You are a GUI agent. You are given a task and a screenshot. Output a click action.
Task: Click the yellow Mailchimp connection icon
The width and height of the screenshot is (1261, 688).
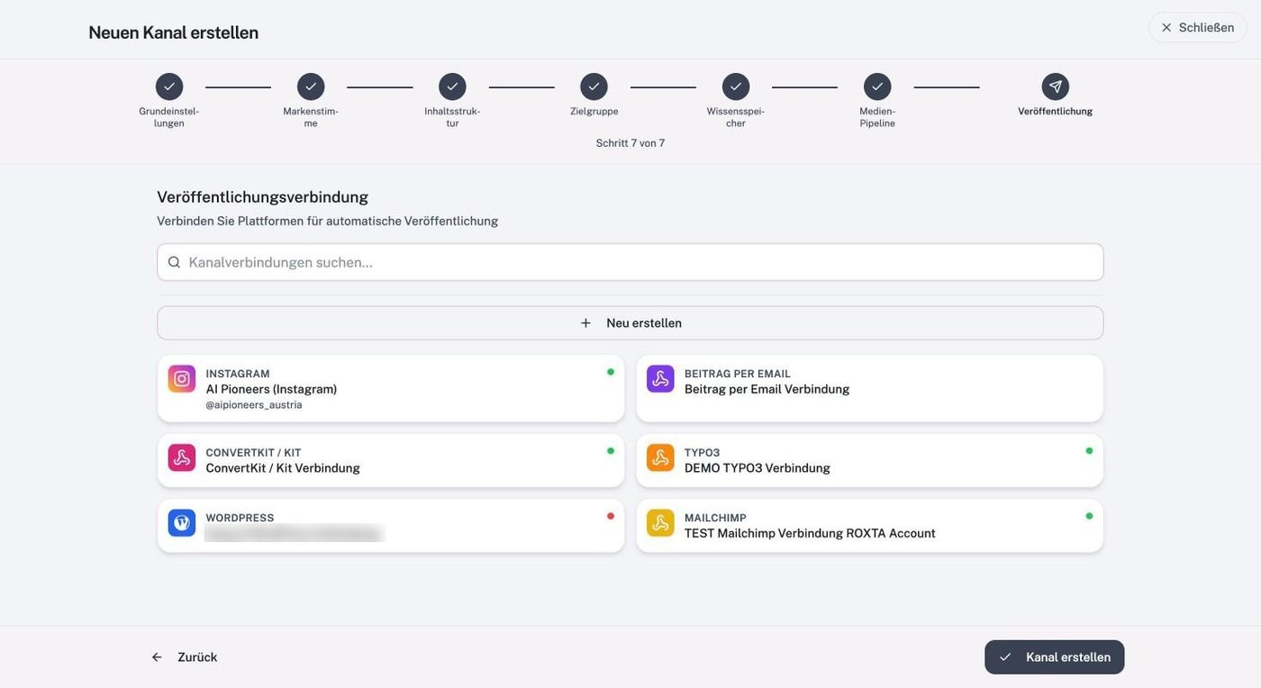tap(660, 523)
